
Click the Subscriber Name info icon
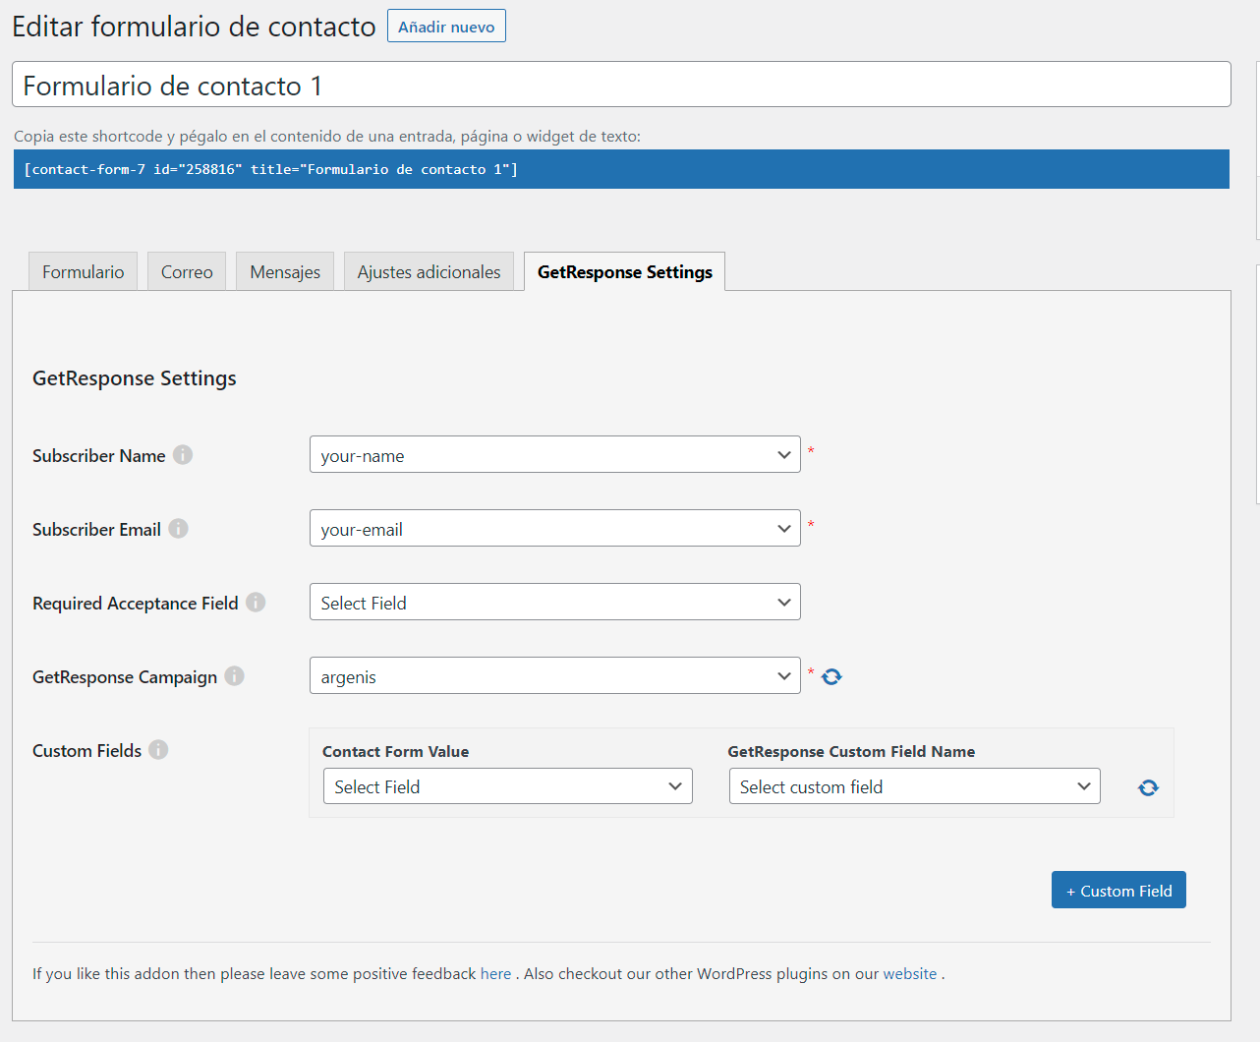[183, 454]
